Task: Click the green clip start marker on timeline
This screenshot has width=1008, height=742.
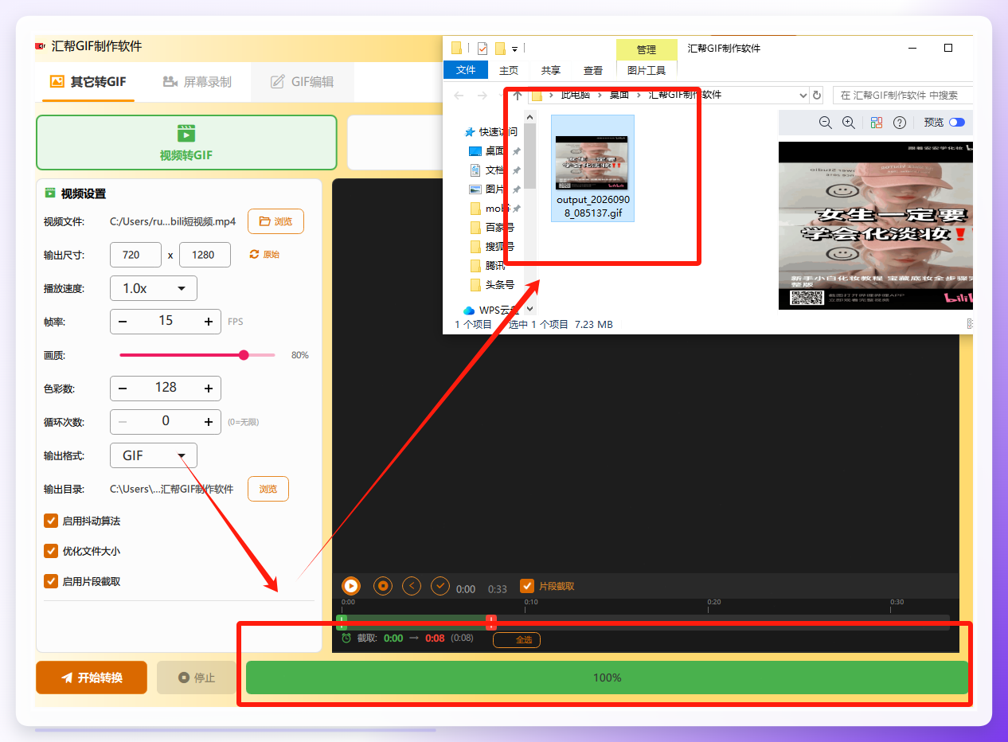Action: coord(342,622)
